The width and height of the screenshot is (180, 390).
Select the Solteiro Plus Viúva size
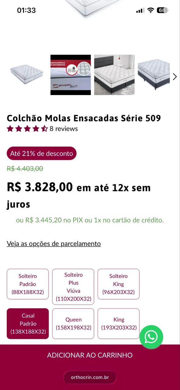click(73, 286)
